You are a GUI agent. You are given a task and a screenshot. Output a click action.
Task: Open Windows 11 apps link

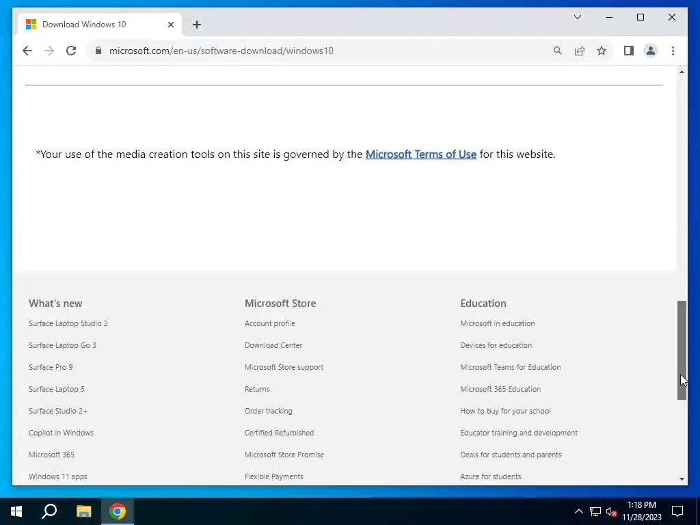[58, 476]
